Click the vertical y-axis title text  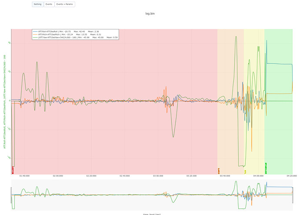(x=4, y=102)
